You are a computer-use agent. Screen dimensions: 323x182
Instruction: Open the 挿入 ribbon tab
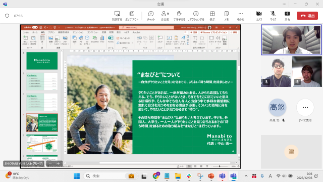click(42, 32)
